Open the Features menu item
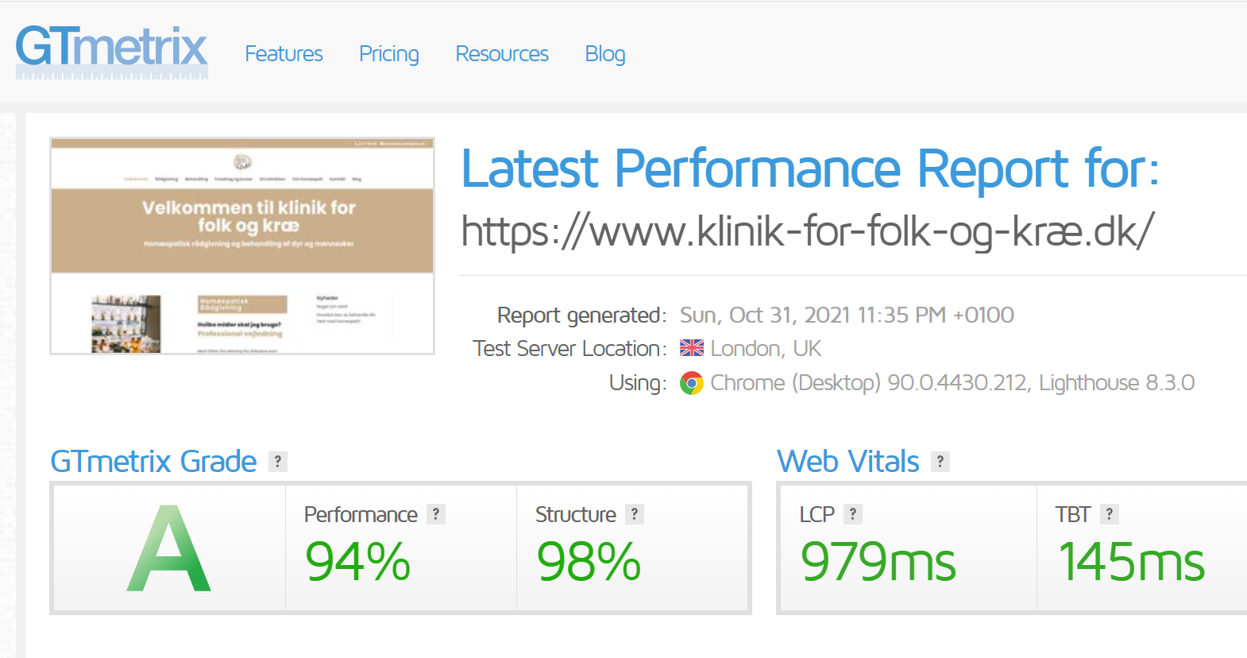Screen dimensions: 1247x658 click(x=284, y=54)
